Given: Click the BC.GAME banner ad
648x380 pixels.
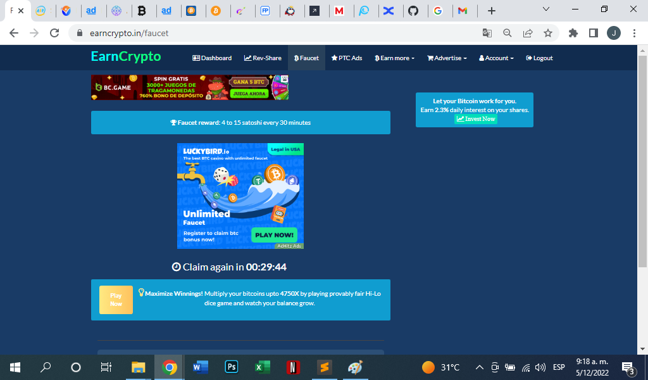Looking at the screenshot, I should click(x=190, y=87).
